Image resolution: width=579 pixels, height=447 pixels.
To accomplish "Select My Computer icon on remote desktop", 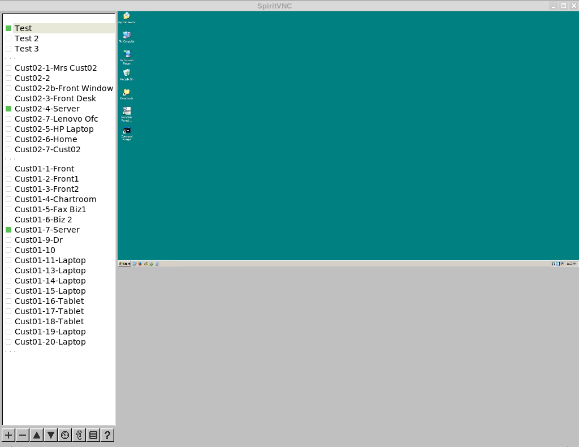I will 127,37.
